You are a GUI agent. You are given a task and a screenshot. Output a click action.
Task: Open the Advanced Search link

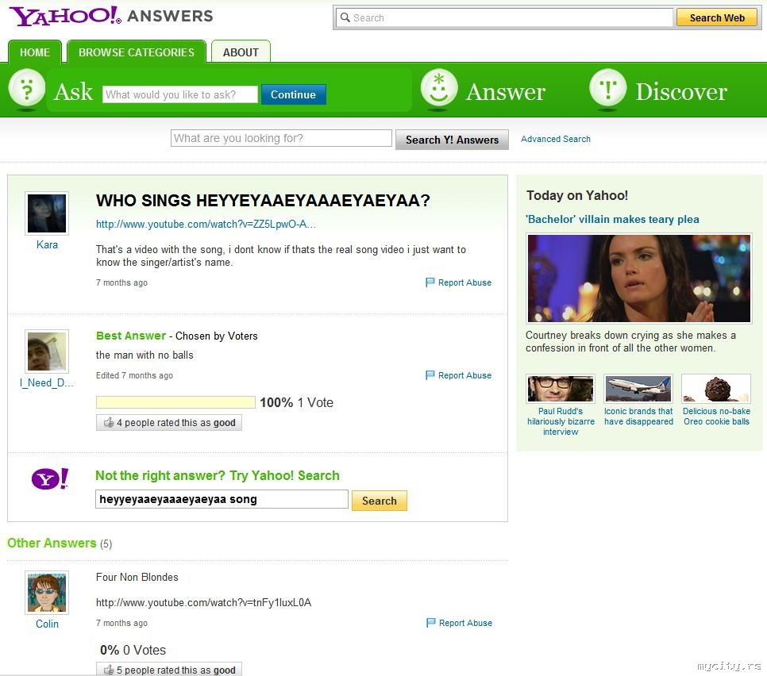(x=555, y=139)
